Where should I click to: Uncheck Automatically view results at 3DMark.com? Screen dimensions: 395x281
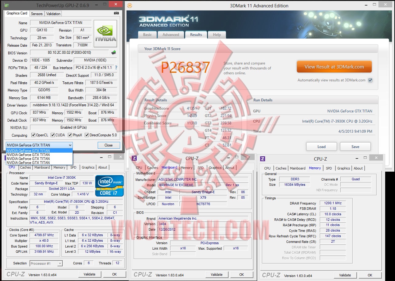[x=370, y=80]
